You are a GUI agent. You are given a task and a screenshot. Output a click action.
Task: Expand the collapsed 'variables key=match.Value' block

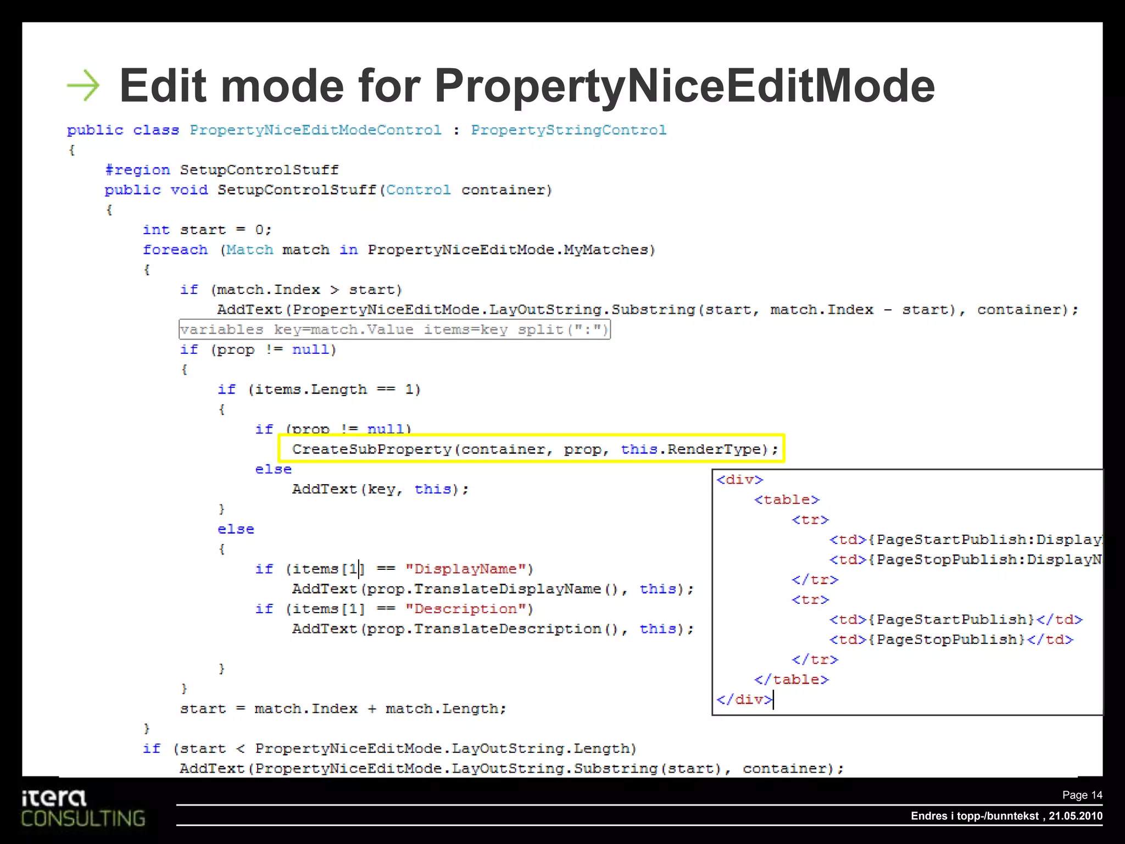395,330
